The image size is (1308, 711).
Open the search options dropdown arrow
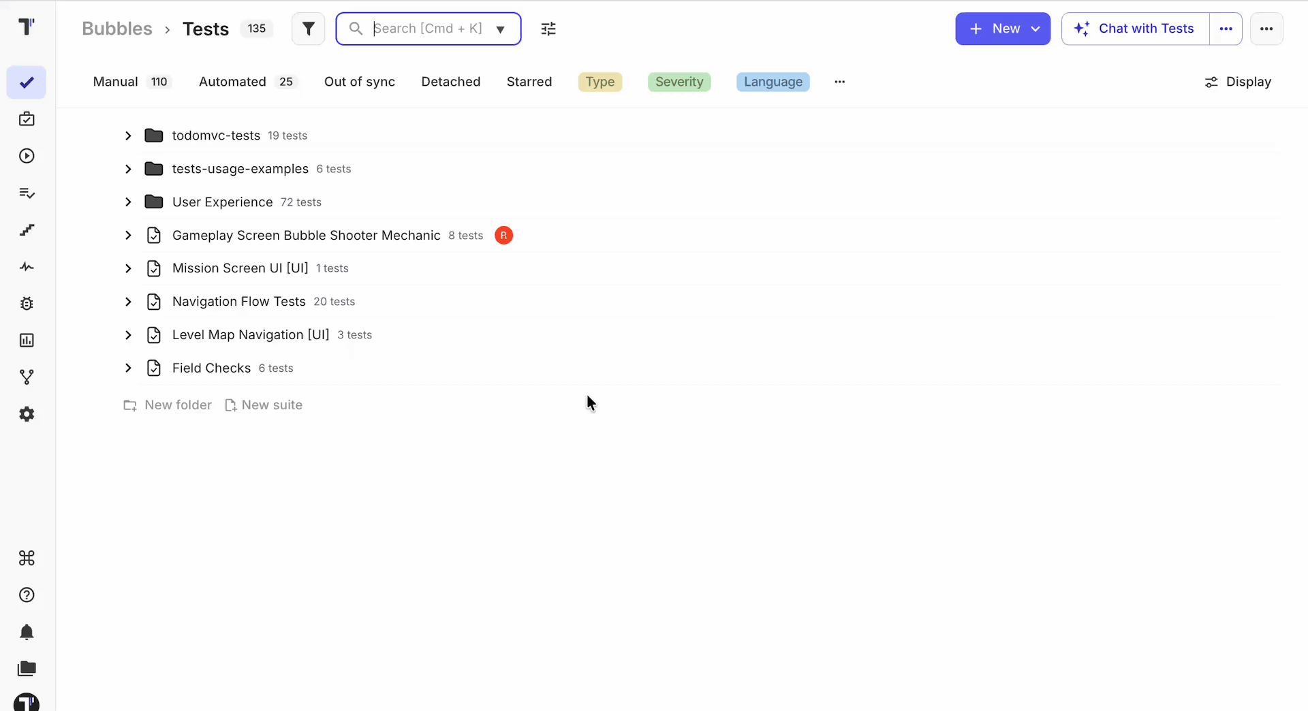[501, 29]
